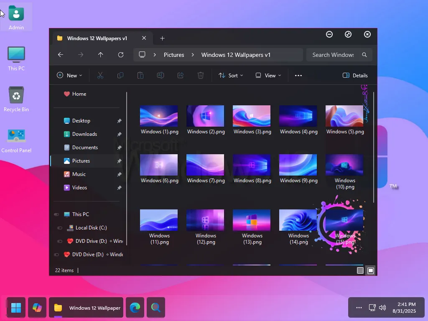Click the Rename icon in toolbar

tap(160, 75)
